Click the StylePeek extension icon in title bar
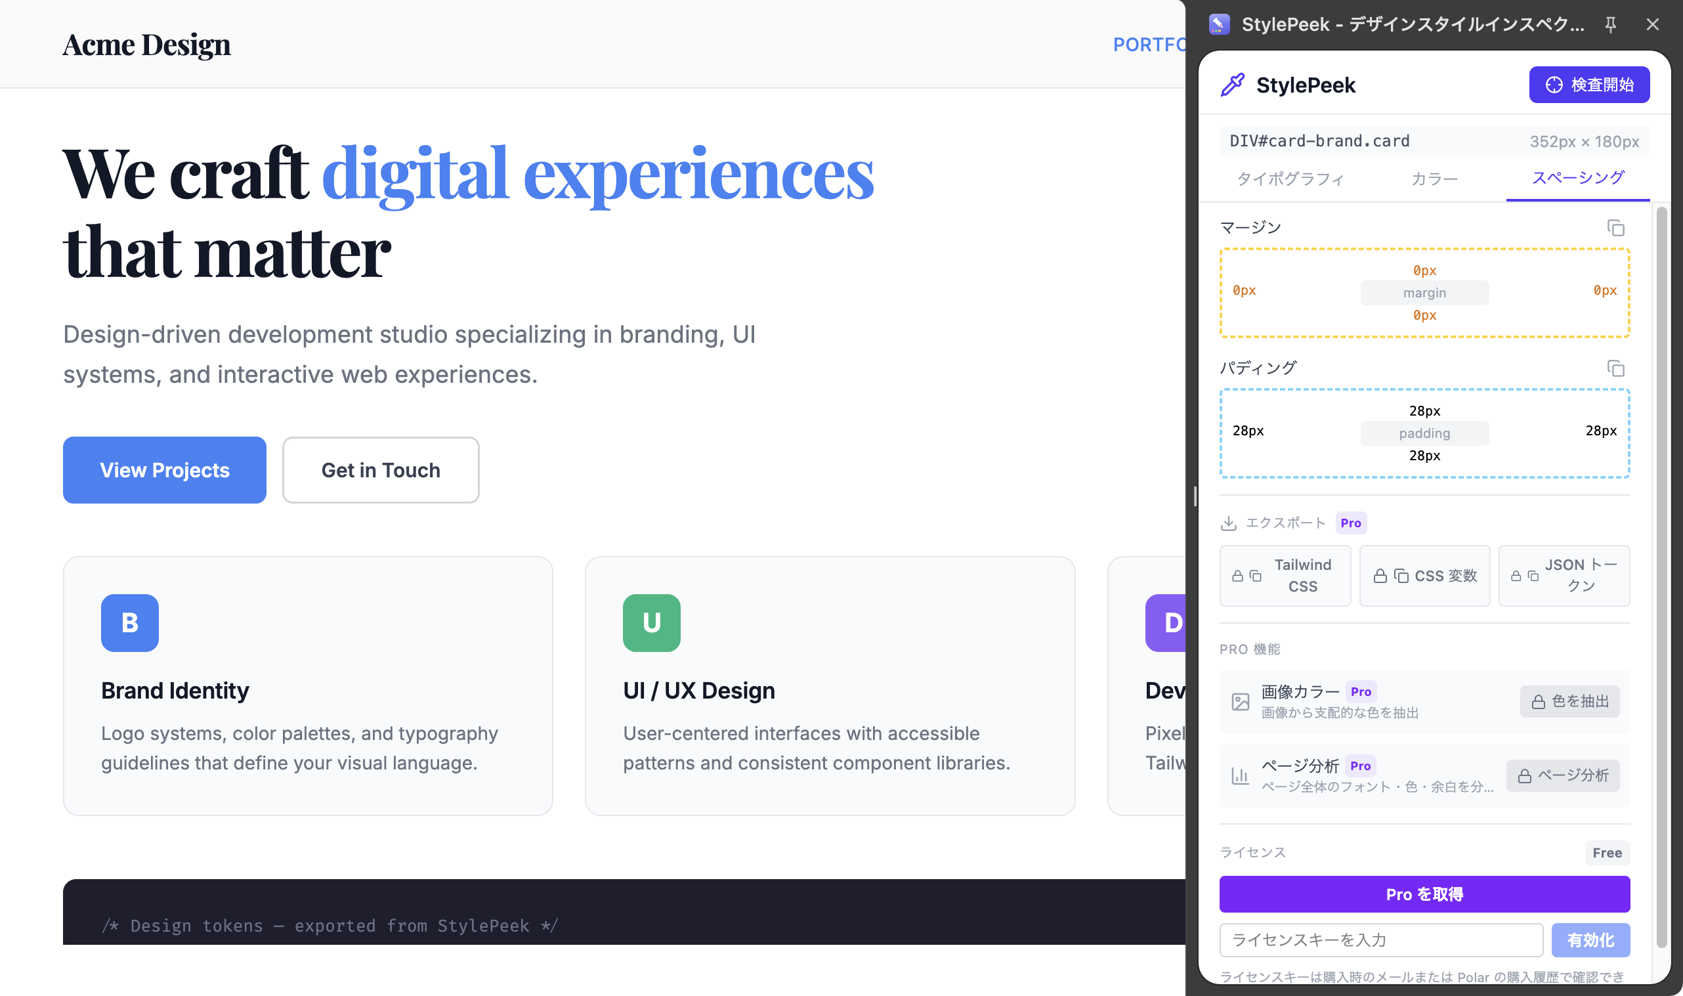 (x=1219, y=25)
